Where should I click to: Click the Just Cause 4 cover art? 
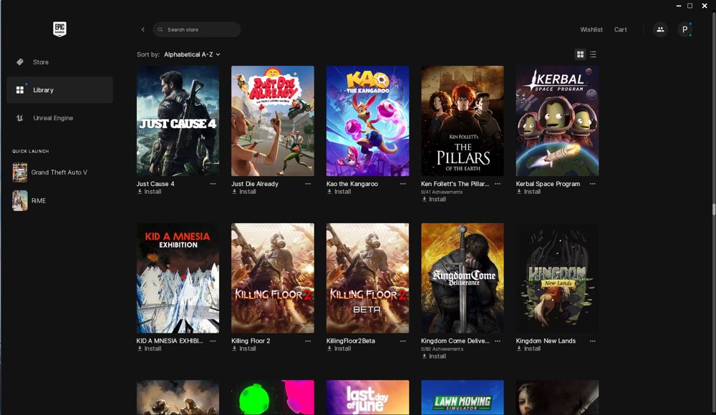(x=178, y=121)
